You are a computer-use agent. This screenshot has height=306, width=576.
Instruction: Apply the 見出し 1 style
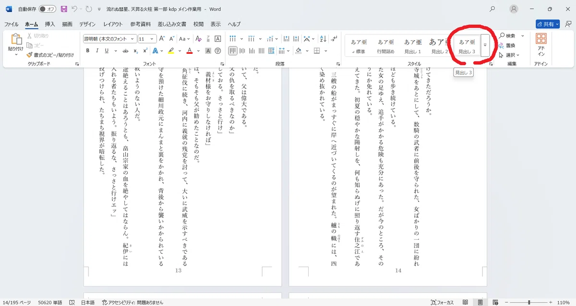click(x=413, y=46)
